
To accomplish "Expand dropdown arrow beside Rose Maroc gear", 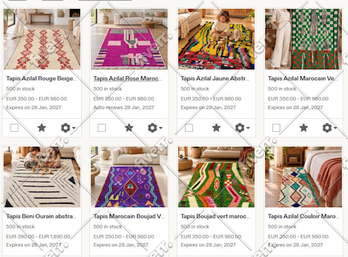I will tap(161, 128).
